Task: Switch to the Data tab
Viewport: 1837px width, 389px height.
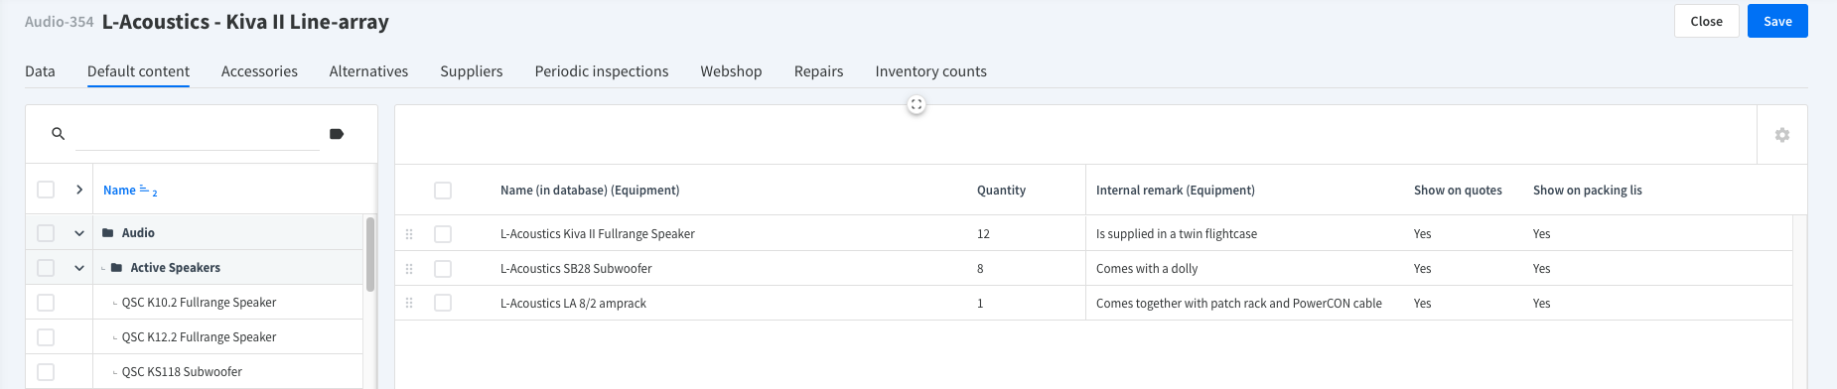Action: click(40, 71)
